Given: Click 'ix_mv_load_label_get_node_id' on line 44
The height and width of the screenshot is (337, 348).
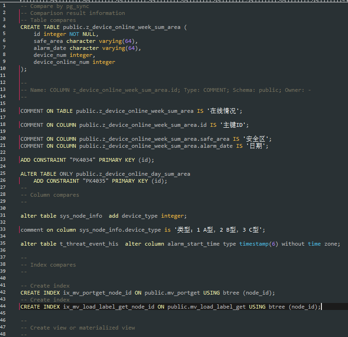Looking at the screenshot, I should pos(109,307).
